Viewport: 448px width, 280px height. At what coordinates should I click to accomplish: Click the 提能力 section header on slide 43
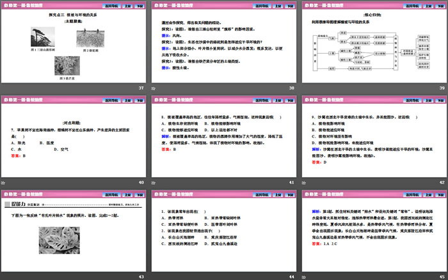coord(17,203)
